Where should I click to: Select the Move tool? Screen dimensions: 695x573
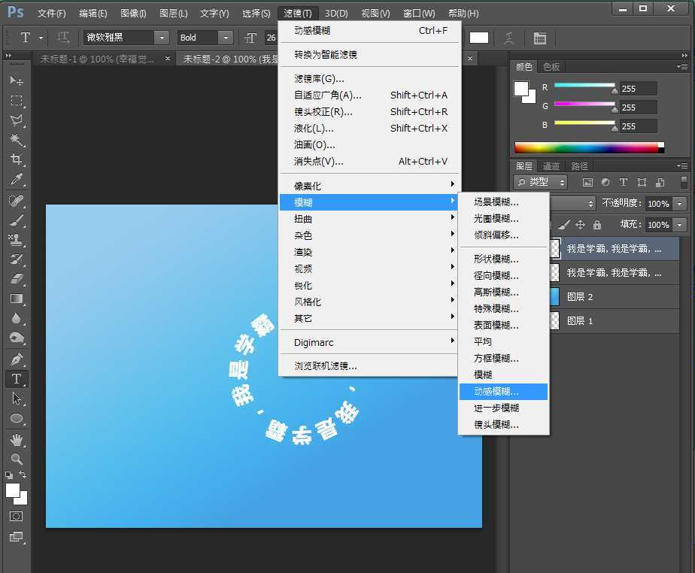pyautogui.click(x=17, y=80)
